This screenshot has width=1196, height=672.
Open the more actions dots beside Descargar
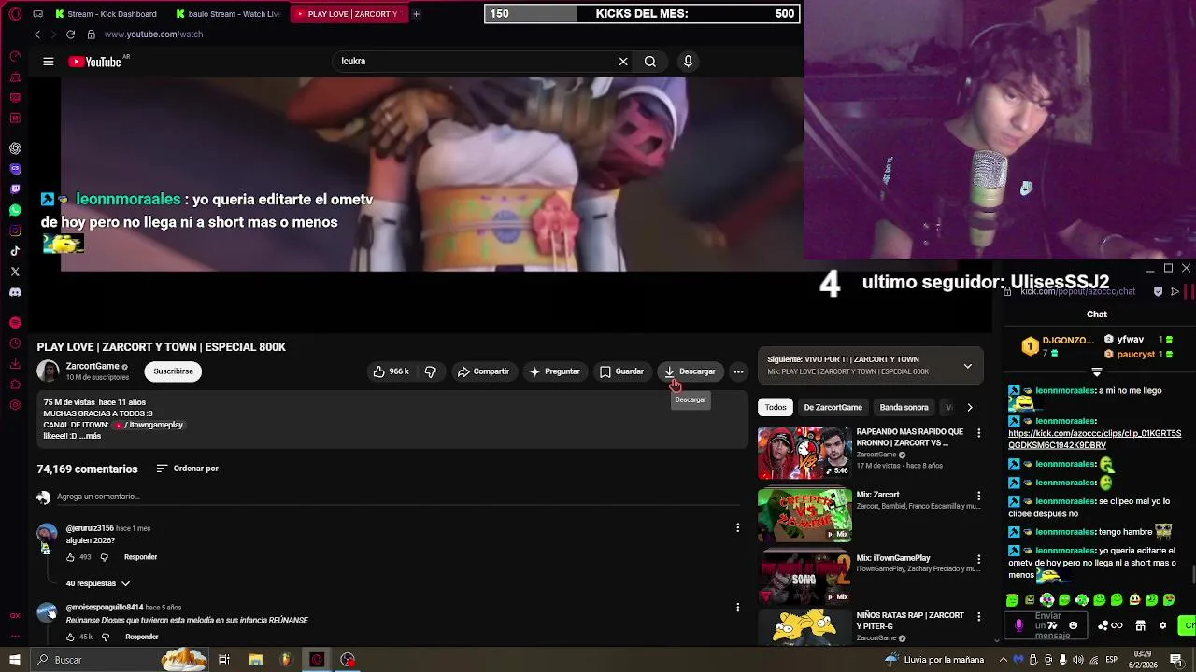[738, 371]
